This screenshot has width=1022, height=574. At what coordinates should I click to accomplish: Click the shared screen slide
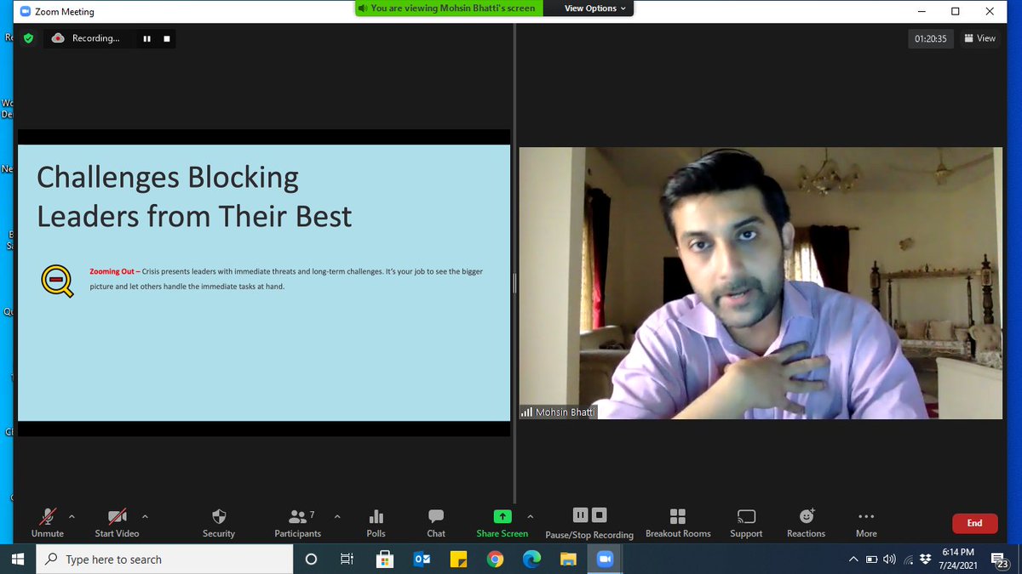point(264,282)
